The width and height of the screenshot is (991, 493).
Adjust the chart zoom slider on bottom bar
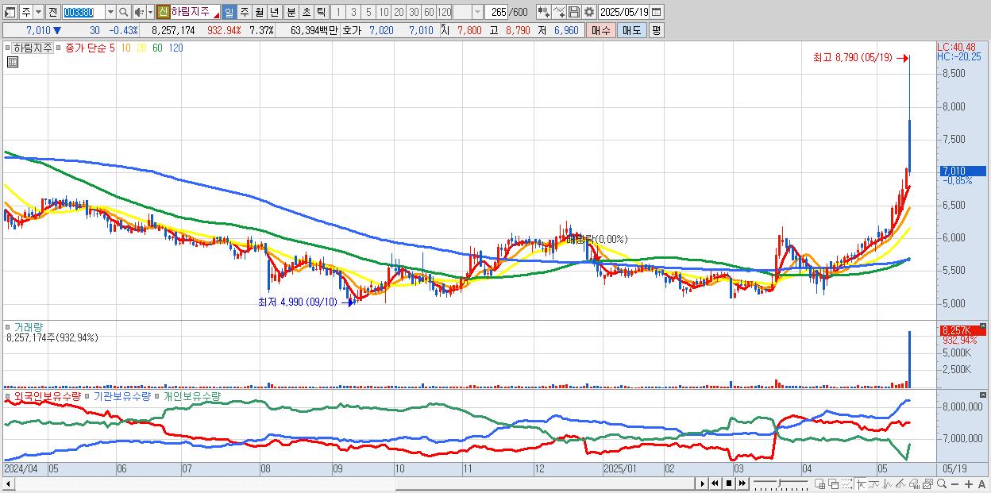(x=781, y=483)
